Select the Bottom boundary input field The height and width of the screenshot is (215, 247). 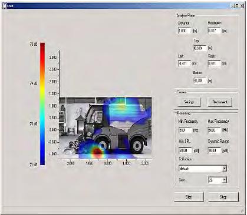tap(200, 80)
